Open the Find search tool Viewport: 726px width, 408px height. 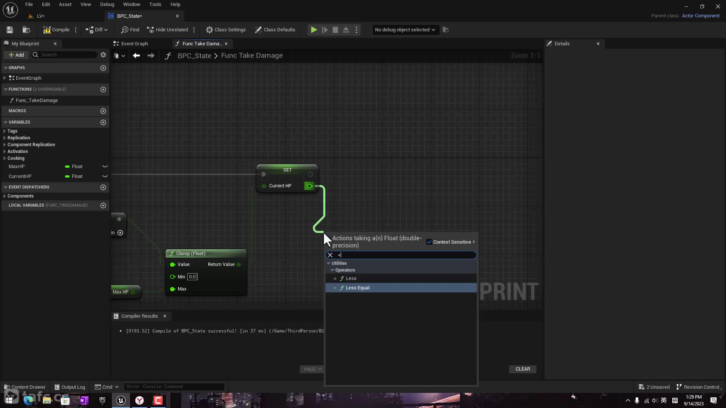coord(130,30)
